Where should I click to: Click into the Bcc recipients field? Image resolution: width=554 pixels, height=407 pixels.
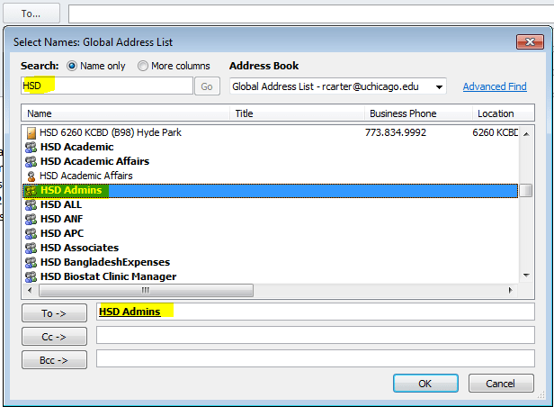[315, 358]
